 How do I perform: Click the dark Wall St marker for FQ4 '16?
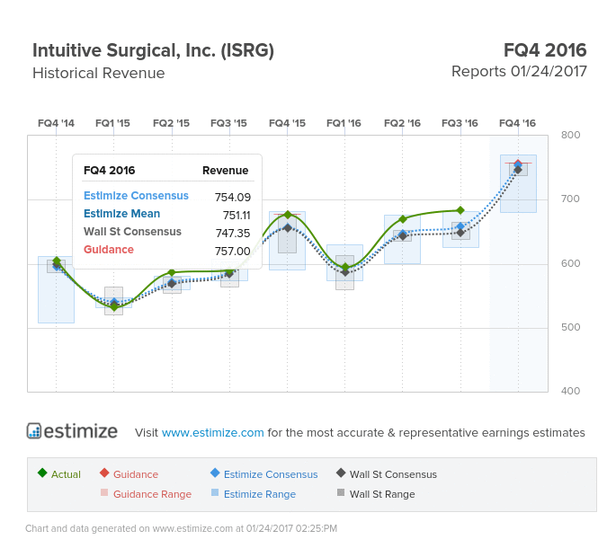coord(518,170)
